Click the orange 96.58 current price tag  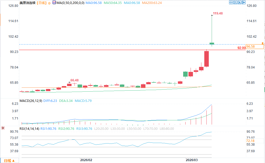click(255, 47)
